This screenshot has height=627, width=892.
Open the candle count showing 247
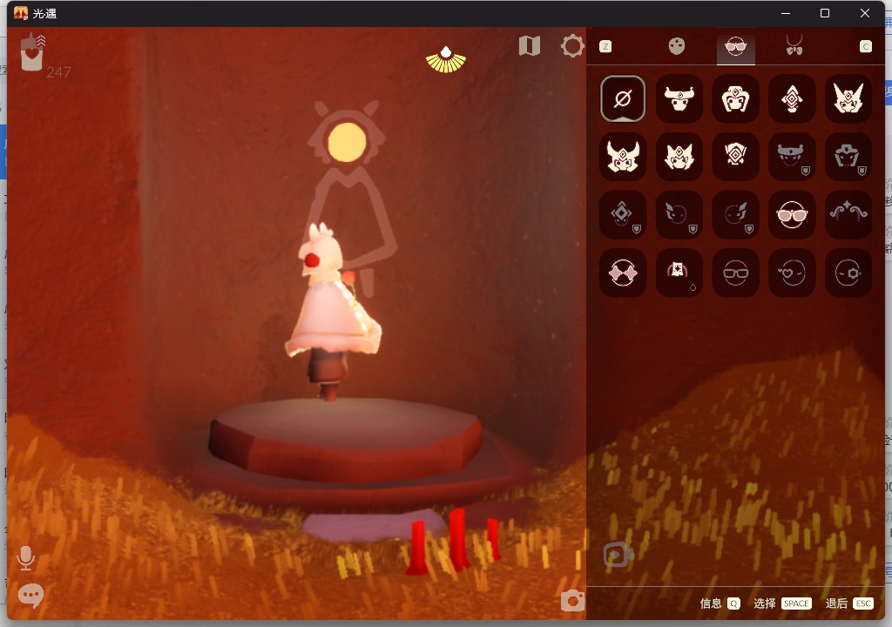point(44,55)
